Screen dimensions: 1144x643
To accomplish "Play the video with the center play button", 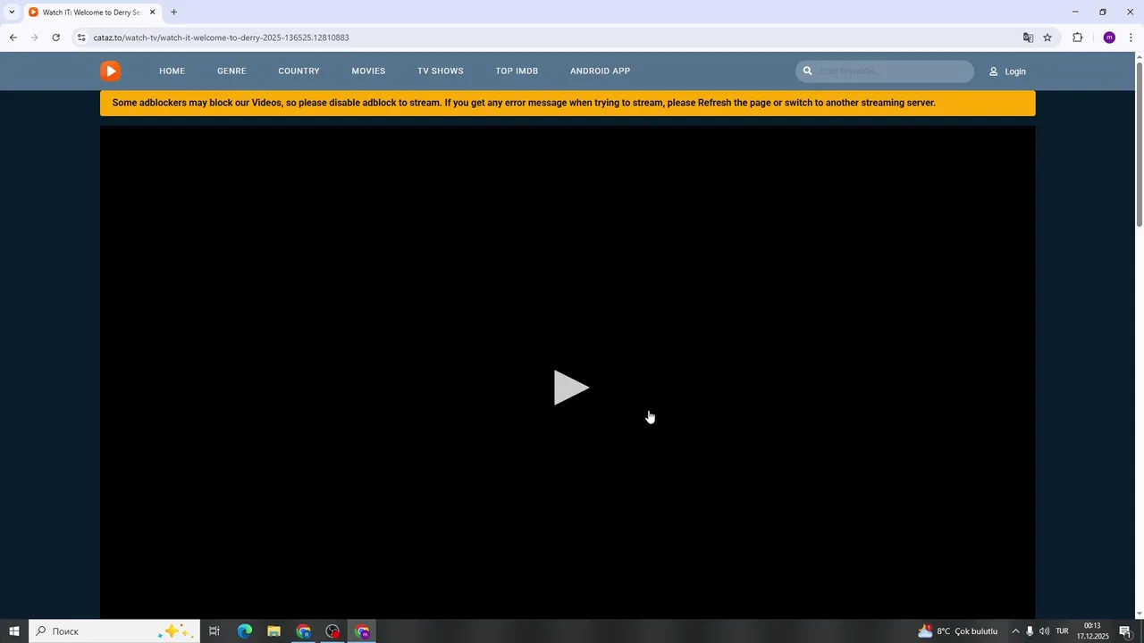I will [571, 388].
